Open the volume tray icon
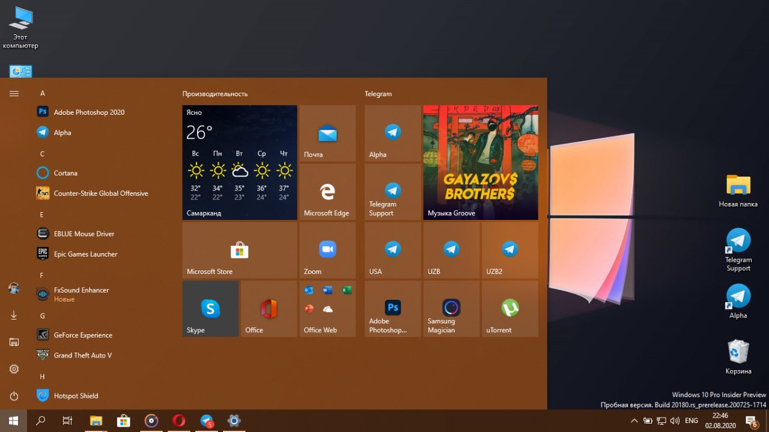The image size is (769, 432). [675, 421]
